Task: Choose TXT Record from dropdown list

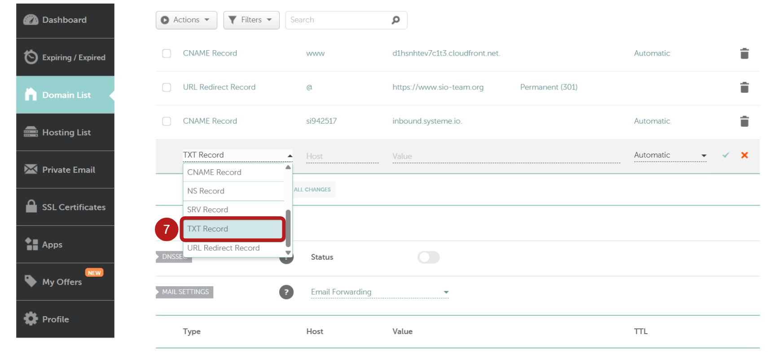Action: point(233,229)
